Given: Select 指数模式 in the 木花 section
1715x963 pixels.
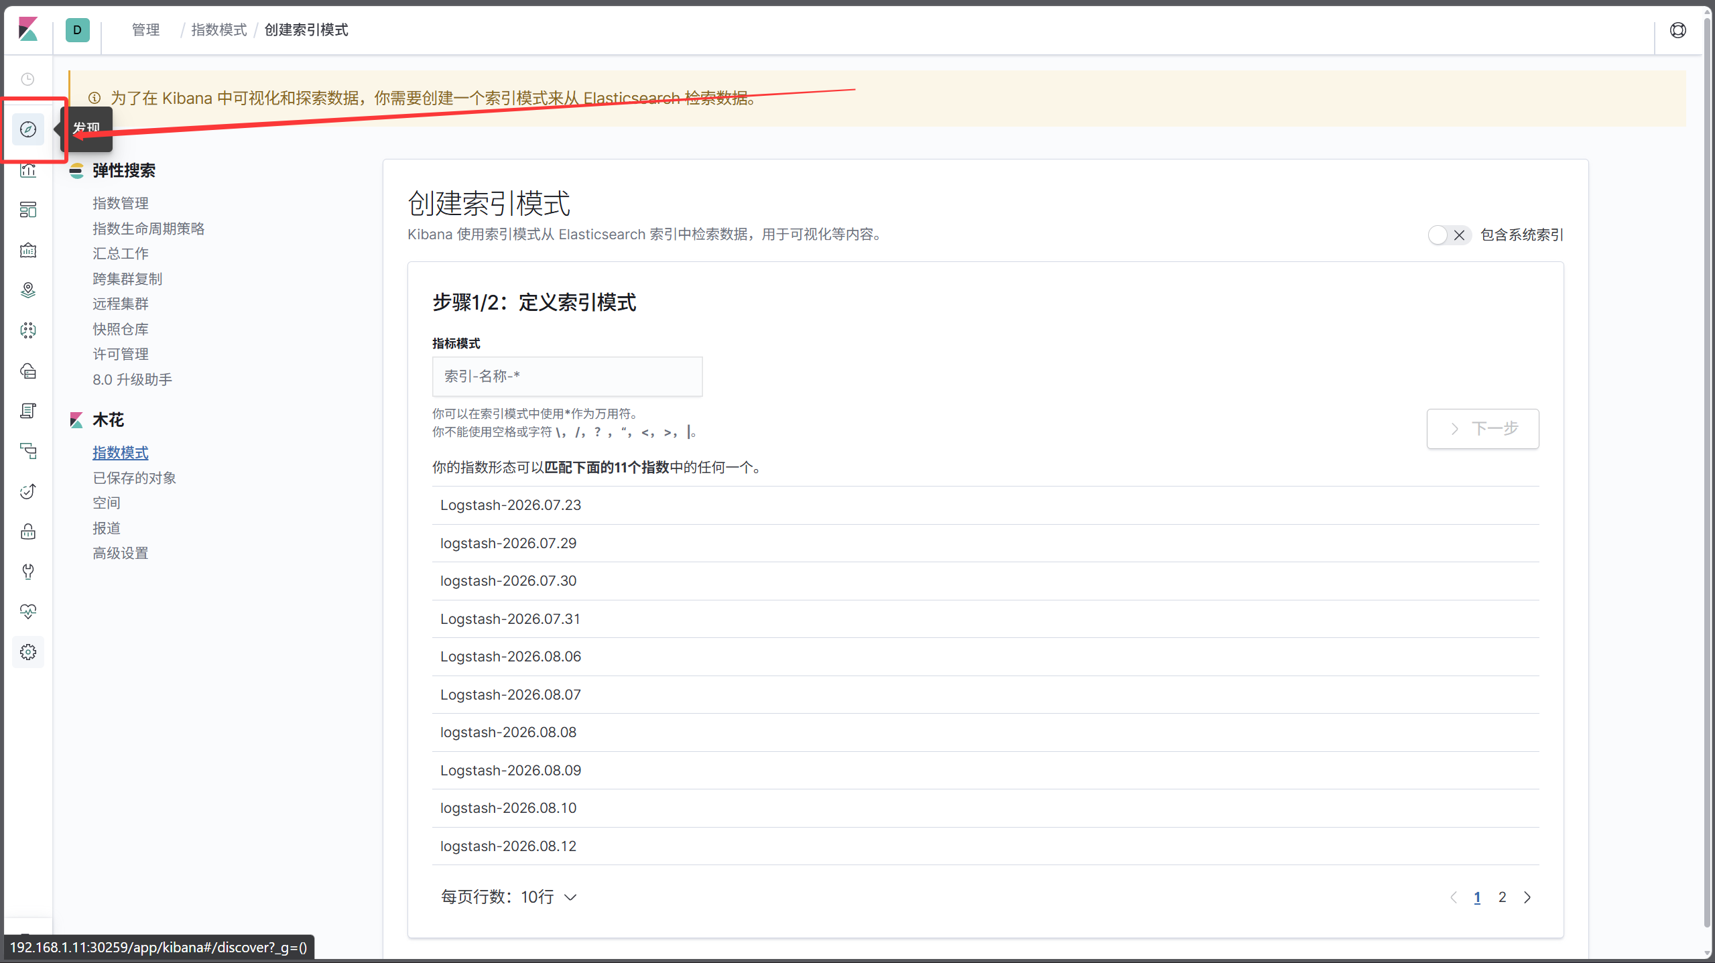Looking at the screenshot, I should (121, 452).
